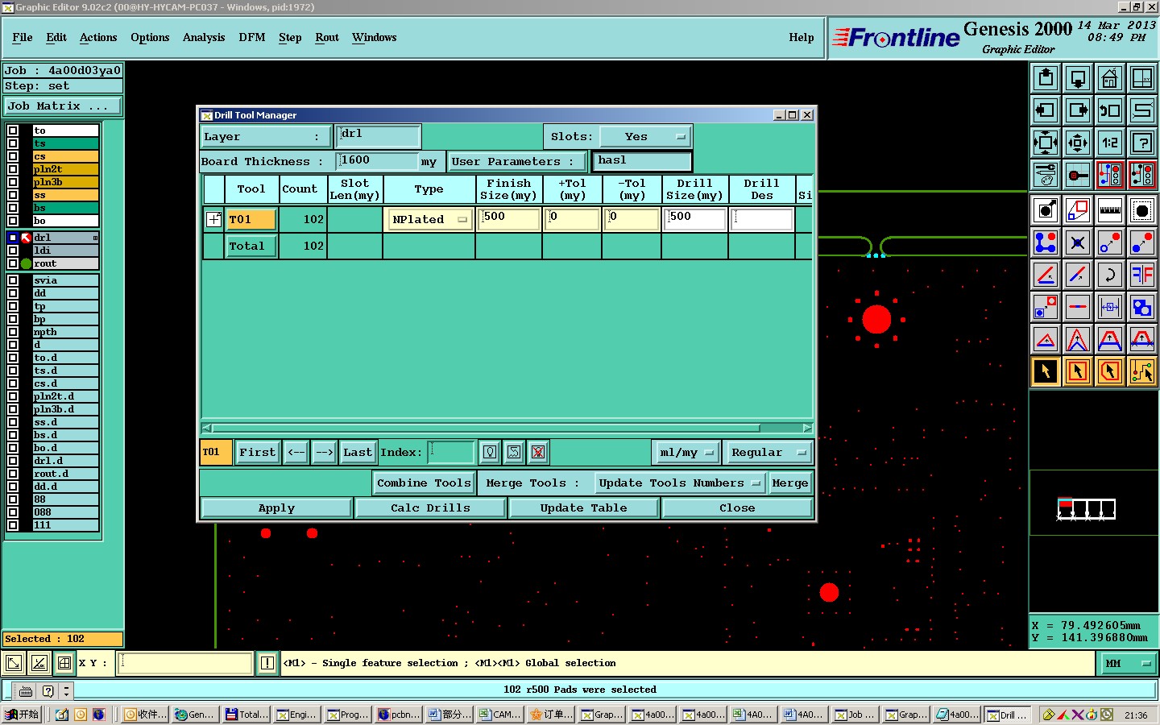Select the polygon area selection tool
1160x725 pixels.
click(x=1109, y=371)
